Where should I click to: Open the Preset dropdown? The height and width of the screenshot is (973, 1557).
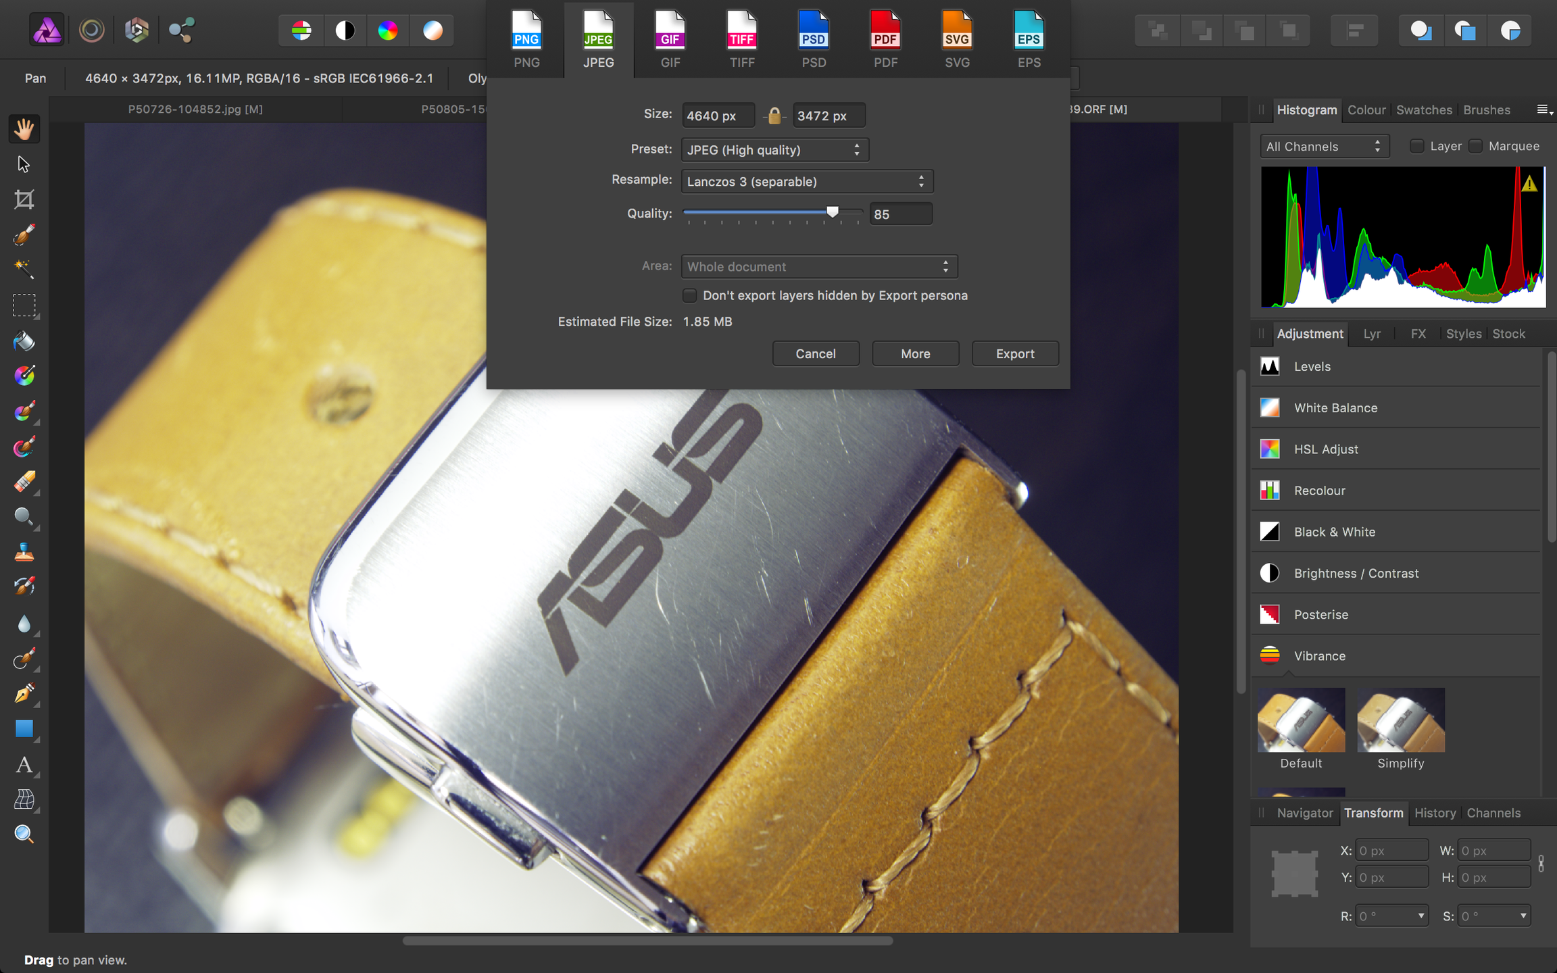(x=775, y=150)
